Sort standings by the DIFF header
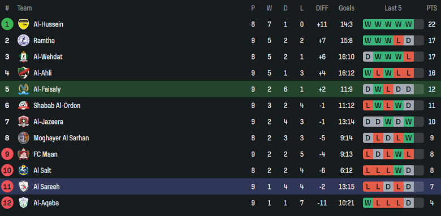 pos(322,8)
